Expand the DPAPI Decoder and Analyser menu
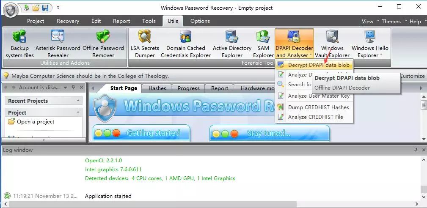 (x=294, y=44)
